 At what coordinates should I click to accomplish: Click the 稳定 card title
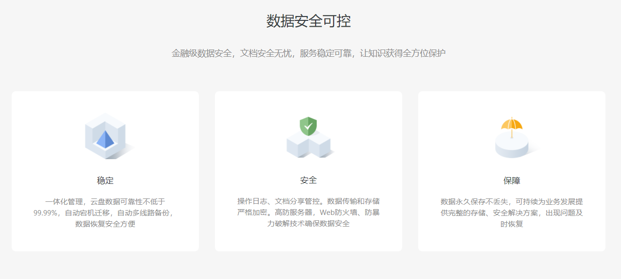[106, 181]
